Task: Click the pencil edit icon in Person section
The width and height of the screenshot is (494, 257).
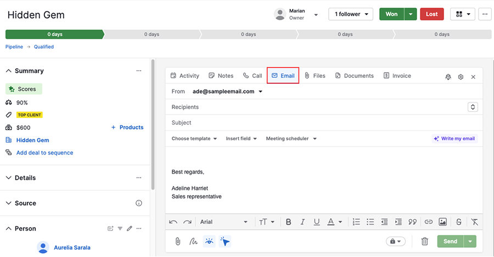Action: 130,229
